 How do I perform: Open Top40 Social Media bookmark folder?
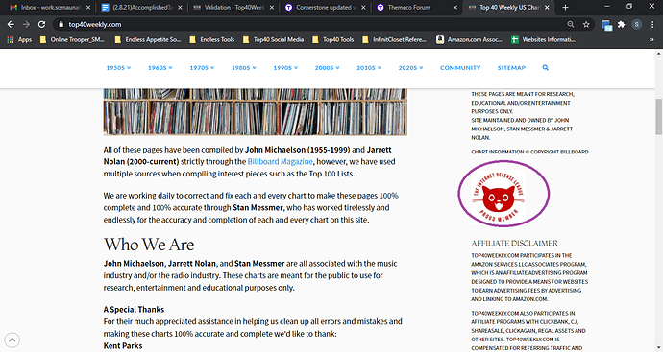point(273,39)
